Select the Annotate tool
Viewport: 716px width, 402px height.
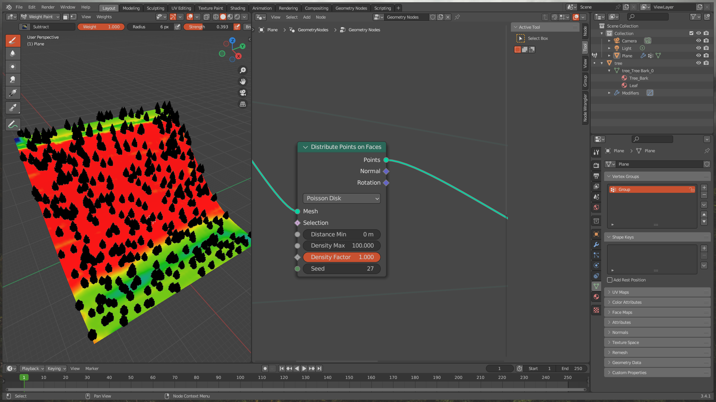13,125
